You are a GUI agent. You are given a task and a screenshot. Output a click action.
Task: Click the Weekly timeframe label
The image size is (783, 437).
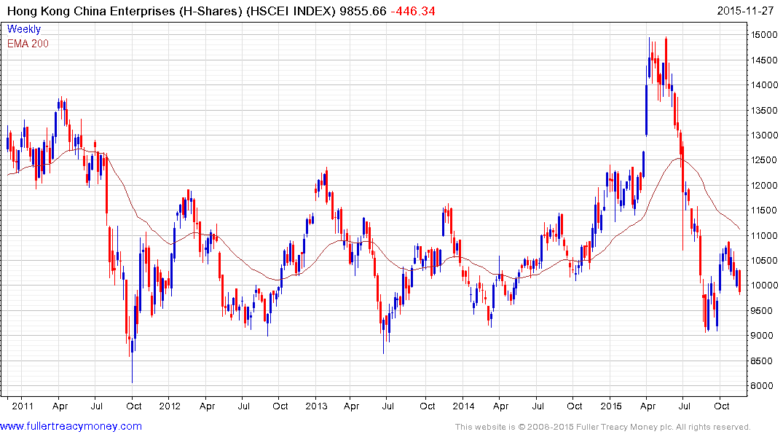pos(24,29)
